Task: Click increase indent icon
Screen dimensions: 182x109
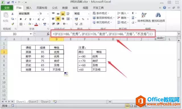Action: click(58, 24)
